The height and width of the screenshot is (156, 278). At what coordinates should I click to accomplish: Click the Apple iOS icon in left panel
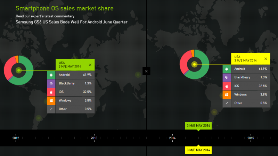[x=51, y=92]
